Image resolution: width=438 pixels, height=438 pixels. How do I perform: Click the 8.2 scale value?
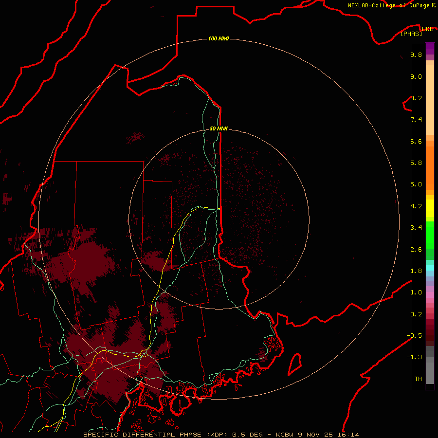(x=416, y=98)
